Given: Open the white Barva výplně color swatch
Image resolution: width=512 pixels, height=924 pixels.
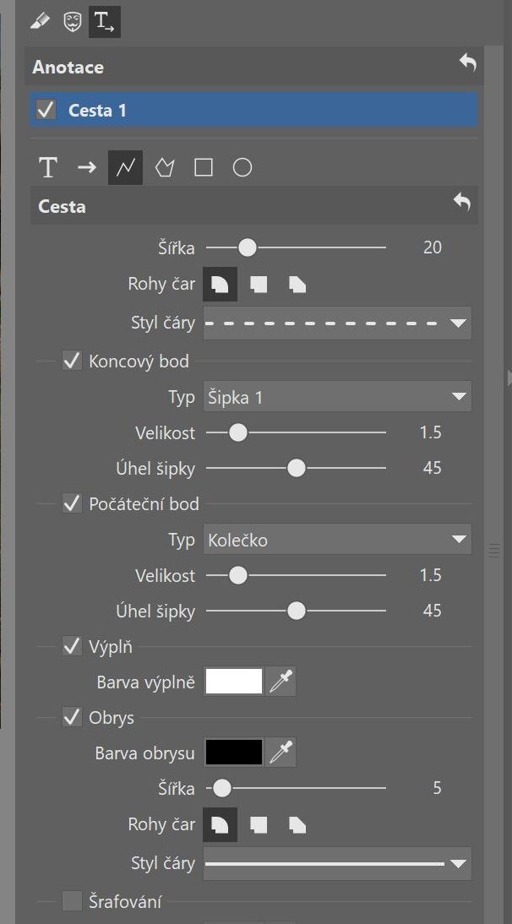Looking at the screenshot, I should click(234, 682).
